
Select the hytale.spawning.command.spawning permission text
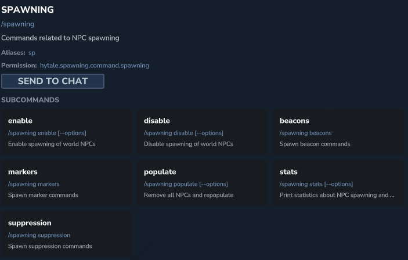point(95,66)
